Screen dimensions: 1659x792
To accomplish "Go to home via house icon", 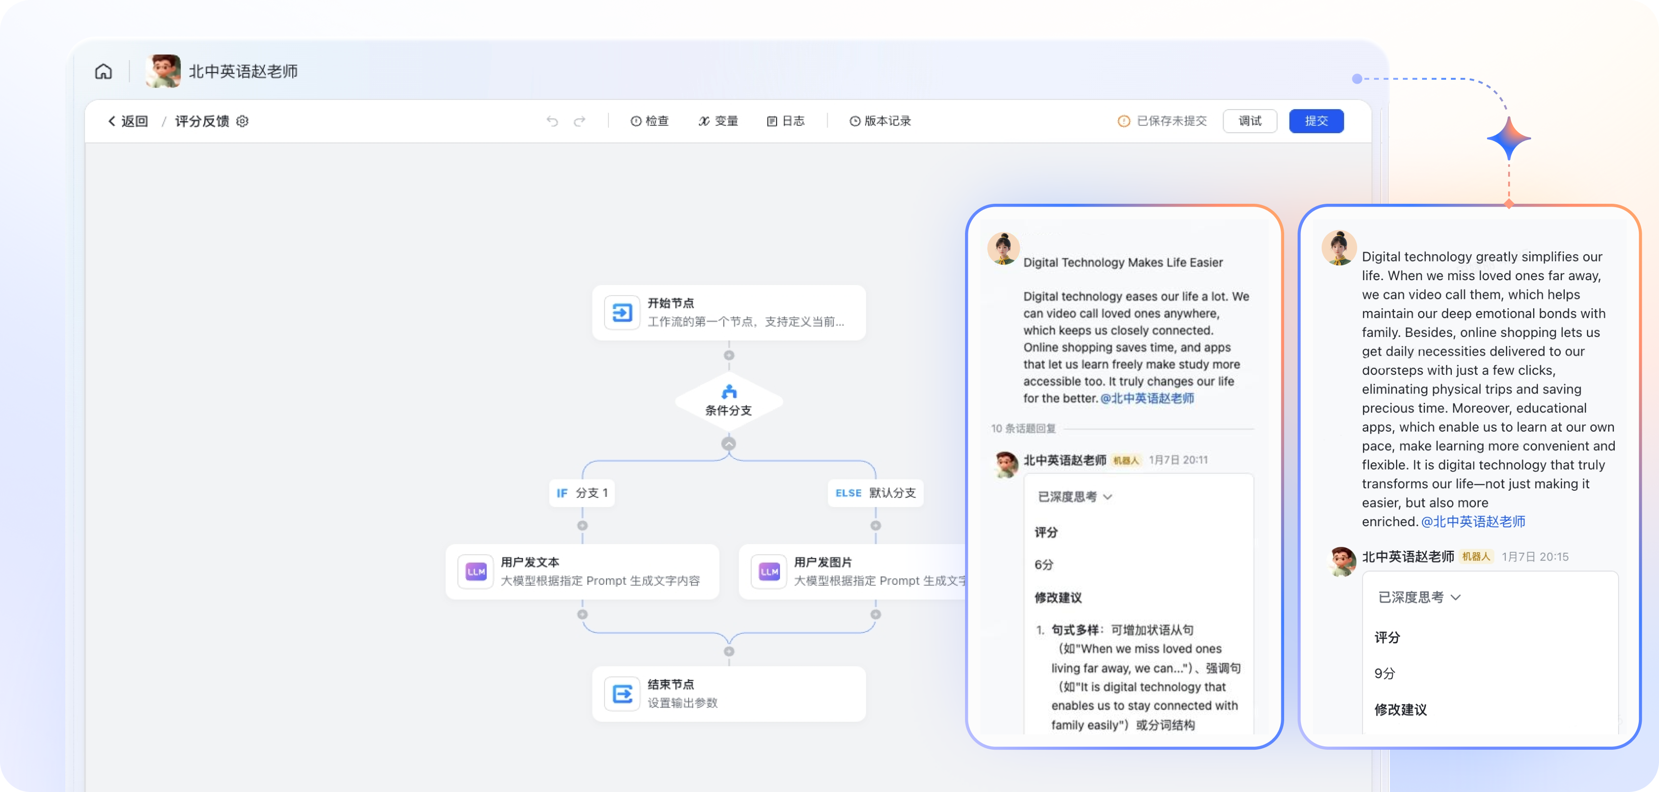I will pyautogui.click(x=103, y=71).
